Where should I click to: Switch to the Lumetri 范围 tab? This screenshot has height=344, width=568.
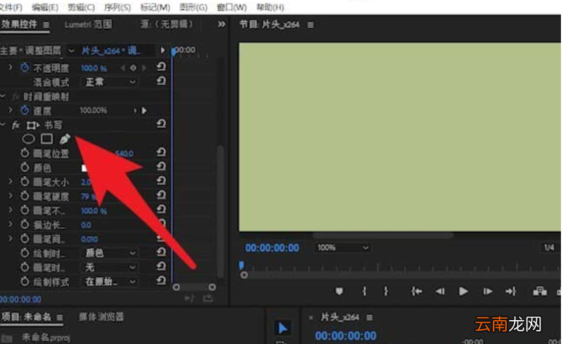click(x=88, y=25)
